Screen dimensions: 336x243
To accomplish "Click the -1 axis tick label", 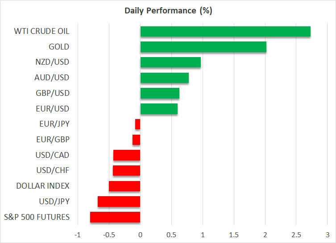I will [77, 235].
